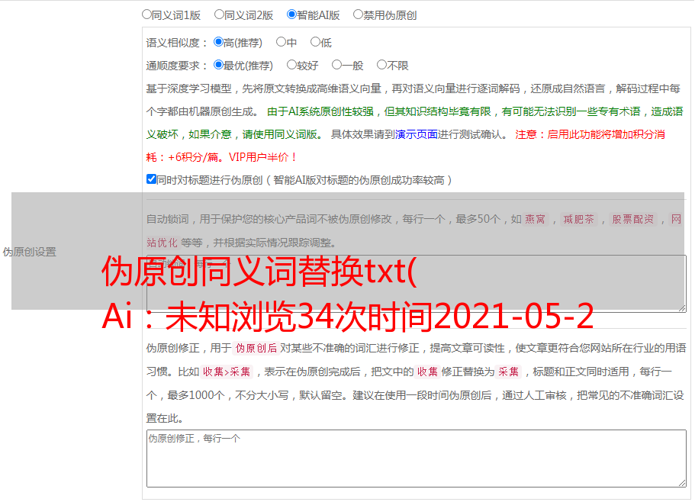Select the 同义词2版 radio option

coord(219,14)
